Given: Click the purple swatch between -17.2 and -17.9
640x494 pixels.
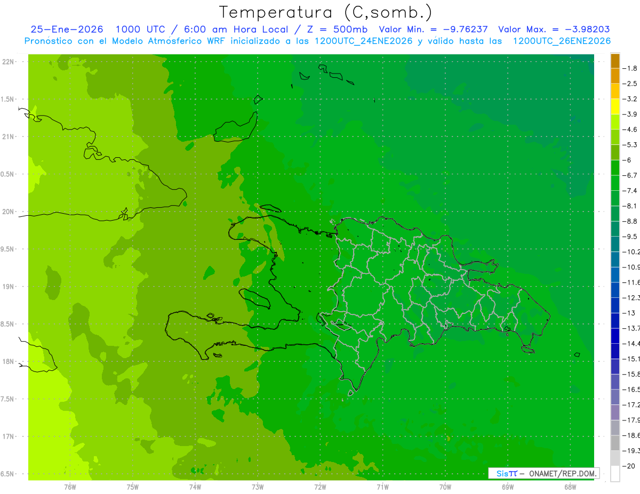Looking at the screenshot, I should [615, 412].
